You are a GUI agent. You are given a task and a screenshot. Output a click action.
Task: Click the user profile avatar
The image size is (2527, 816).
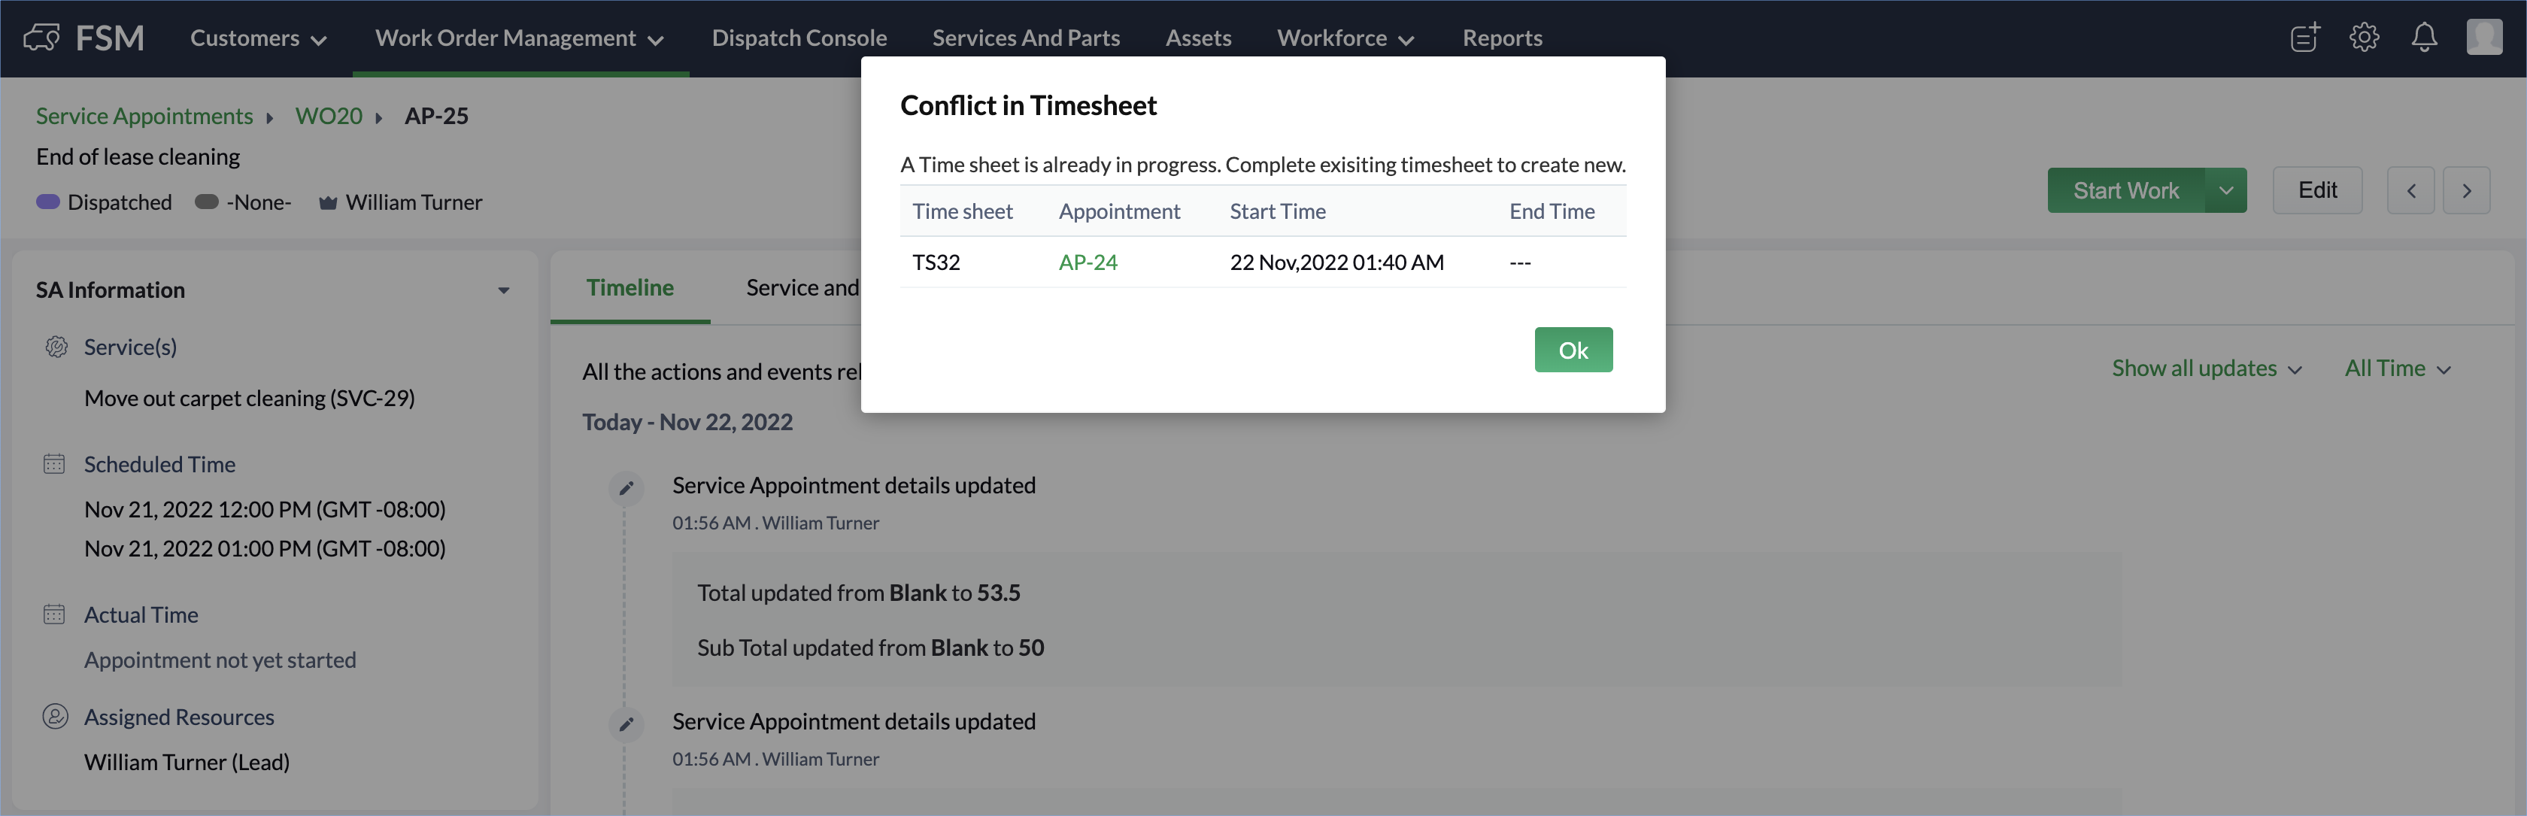[2484, 38]
